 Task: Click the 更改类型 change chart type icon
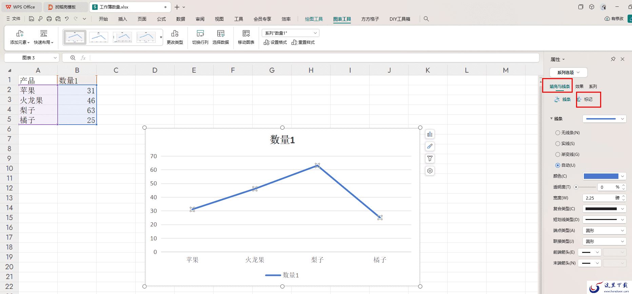pyautogui.click(x=175, y=33)
